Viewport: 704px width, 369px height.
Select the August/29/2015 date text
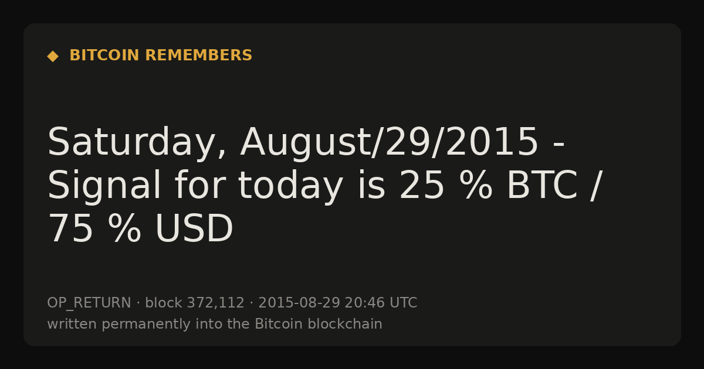click(x=390, y=143)
